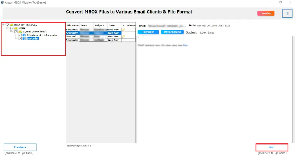Sort by From column header

pyautogui.click(x=86, y=25)
